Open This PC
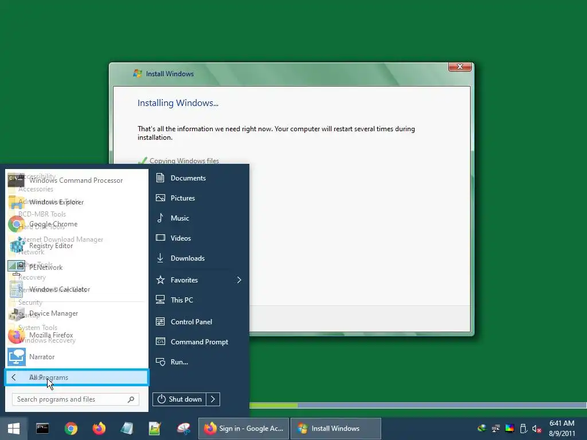 click(199, 300)
